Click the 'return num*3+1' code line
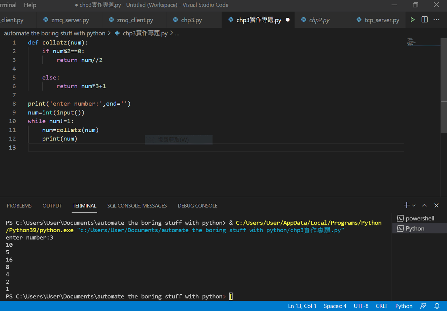The image size is (447, 311). tap(81, 86)
